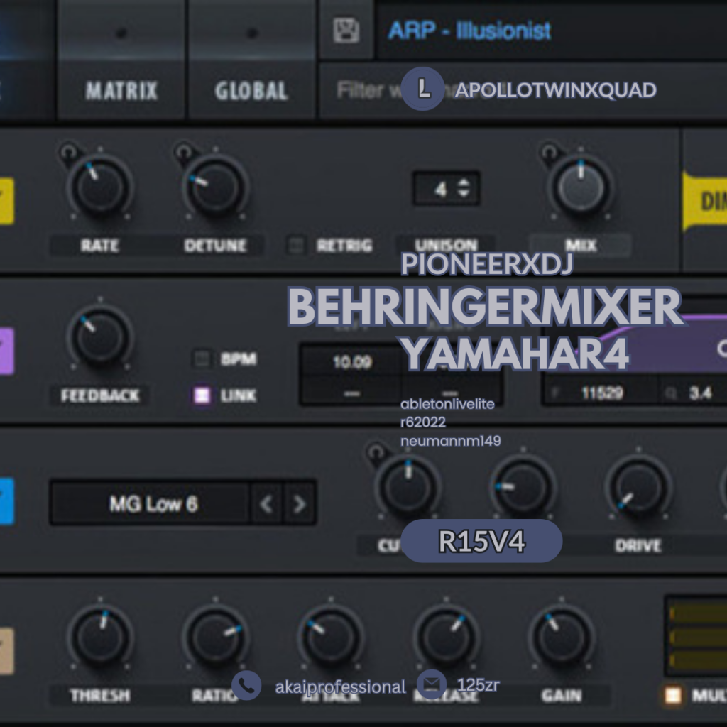
Task: Click the Unison value 4
Action: click(x=440, y=189)
